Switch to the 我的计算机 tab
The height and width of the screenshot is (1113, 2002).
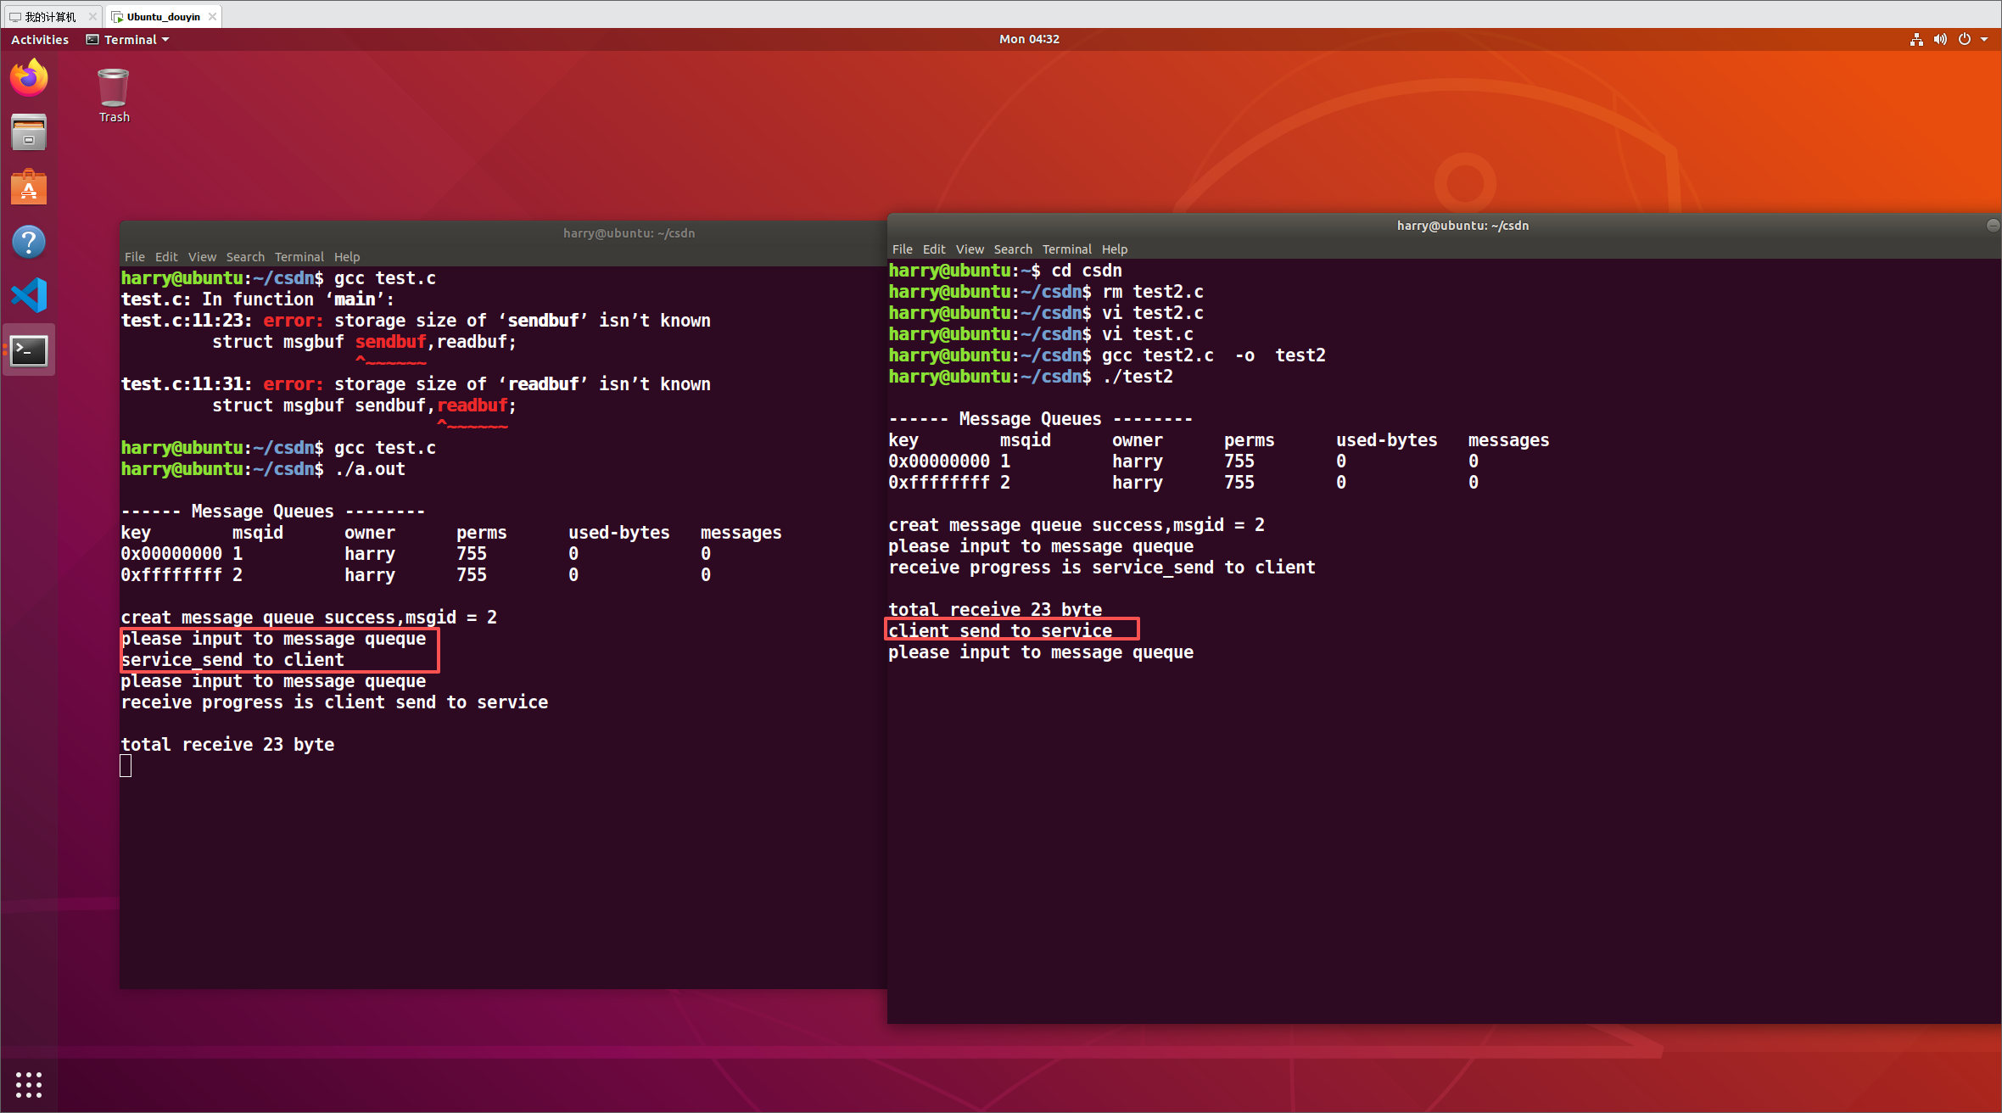[x=51, y=16]
